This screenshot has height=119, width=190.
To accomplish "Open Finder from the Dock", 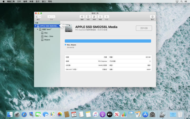I will [10, 115].
